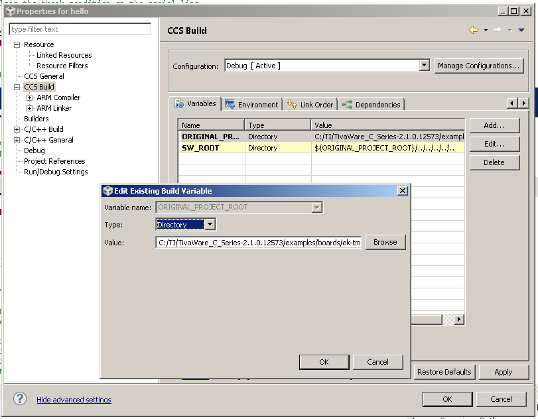This screenshot has width=538, height=419.
Task: Select the C/C++ Build tree item label
Action: (x=44, y=129)
